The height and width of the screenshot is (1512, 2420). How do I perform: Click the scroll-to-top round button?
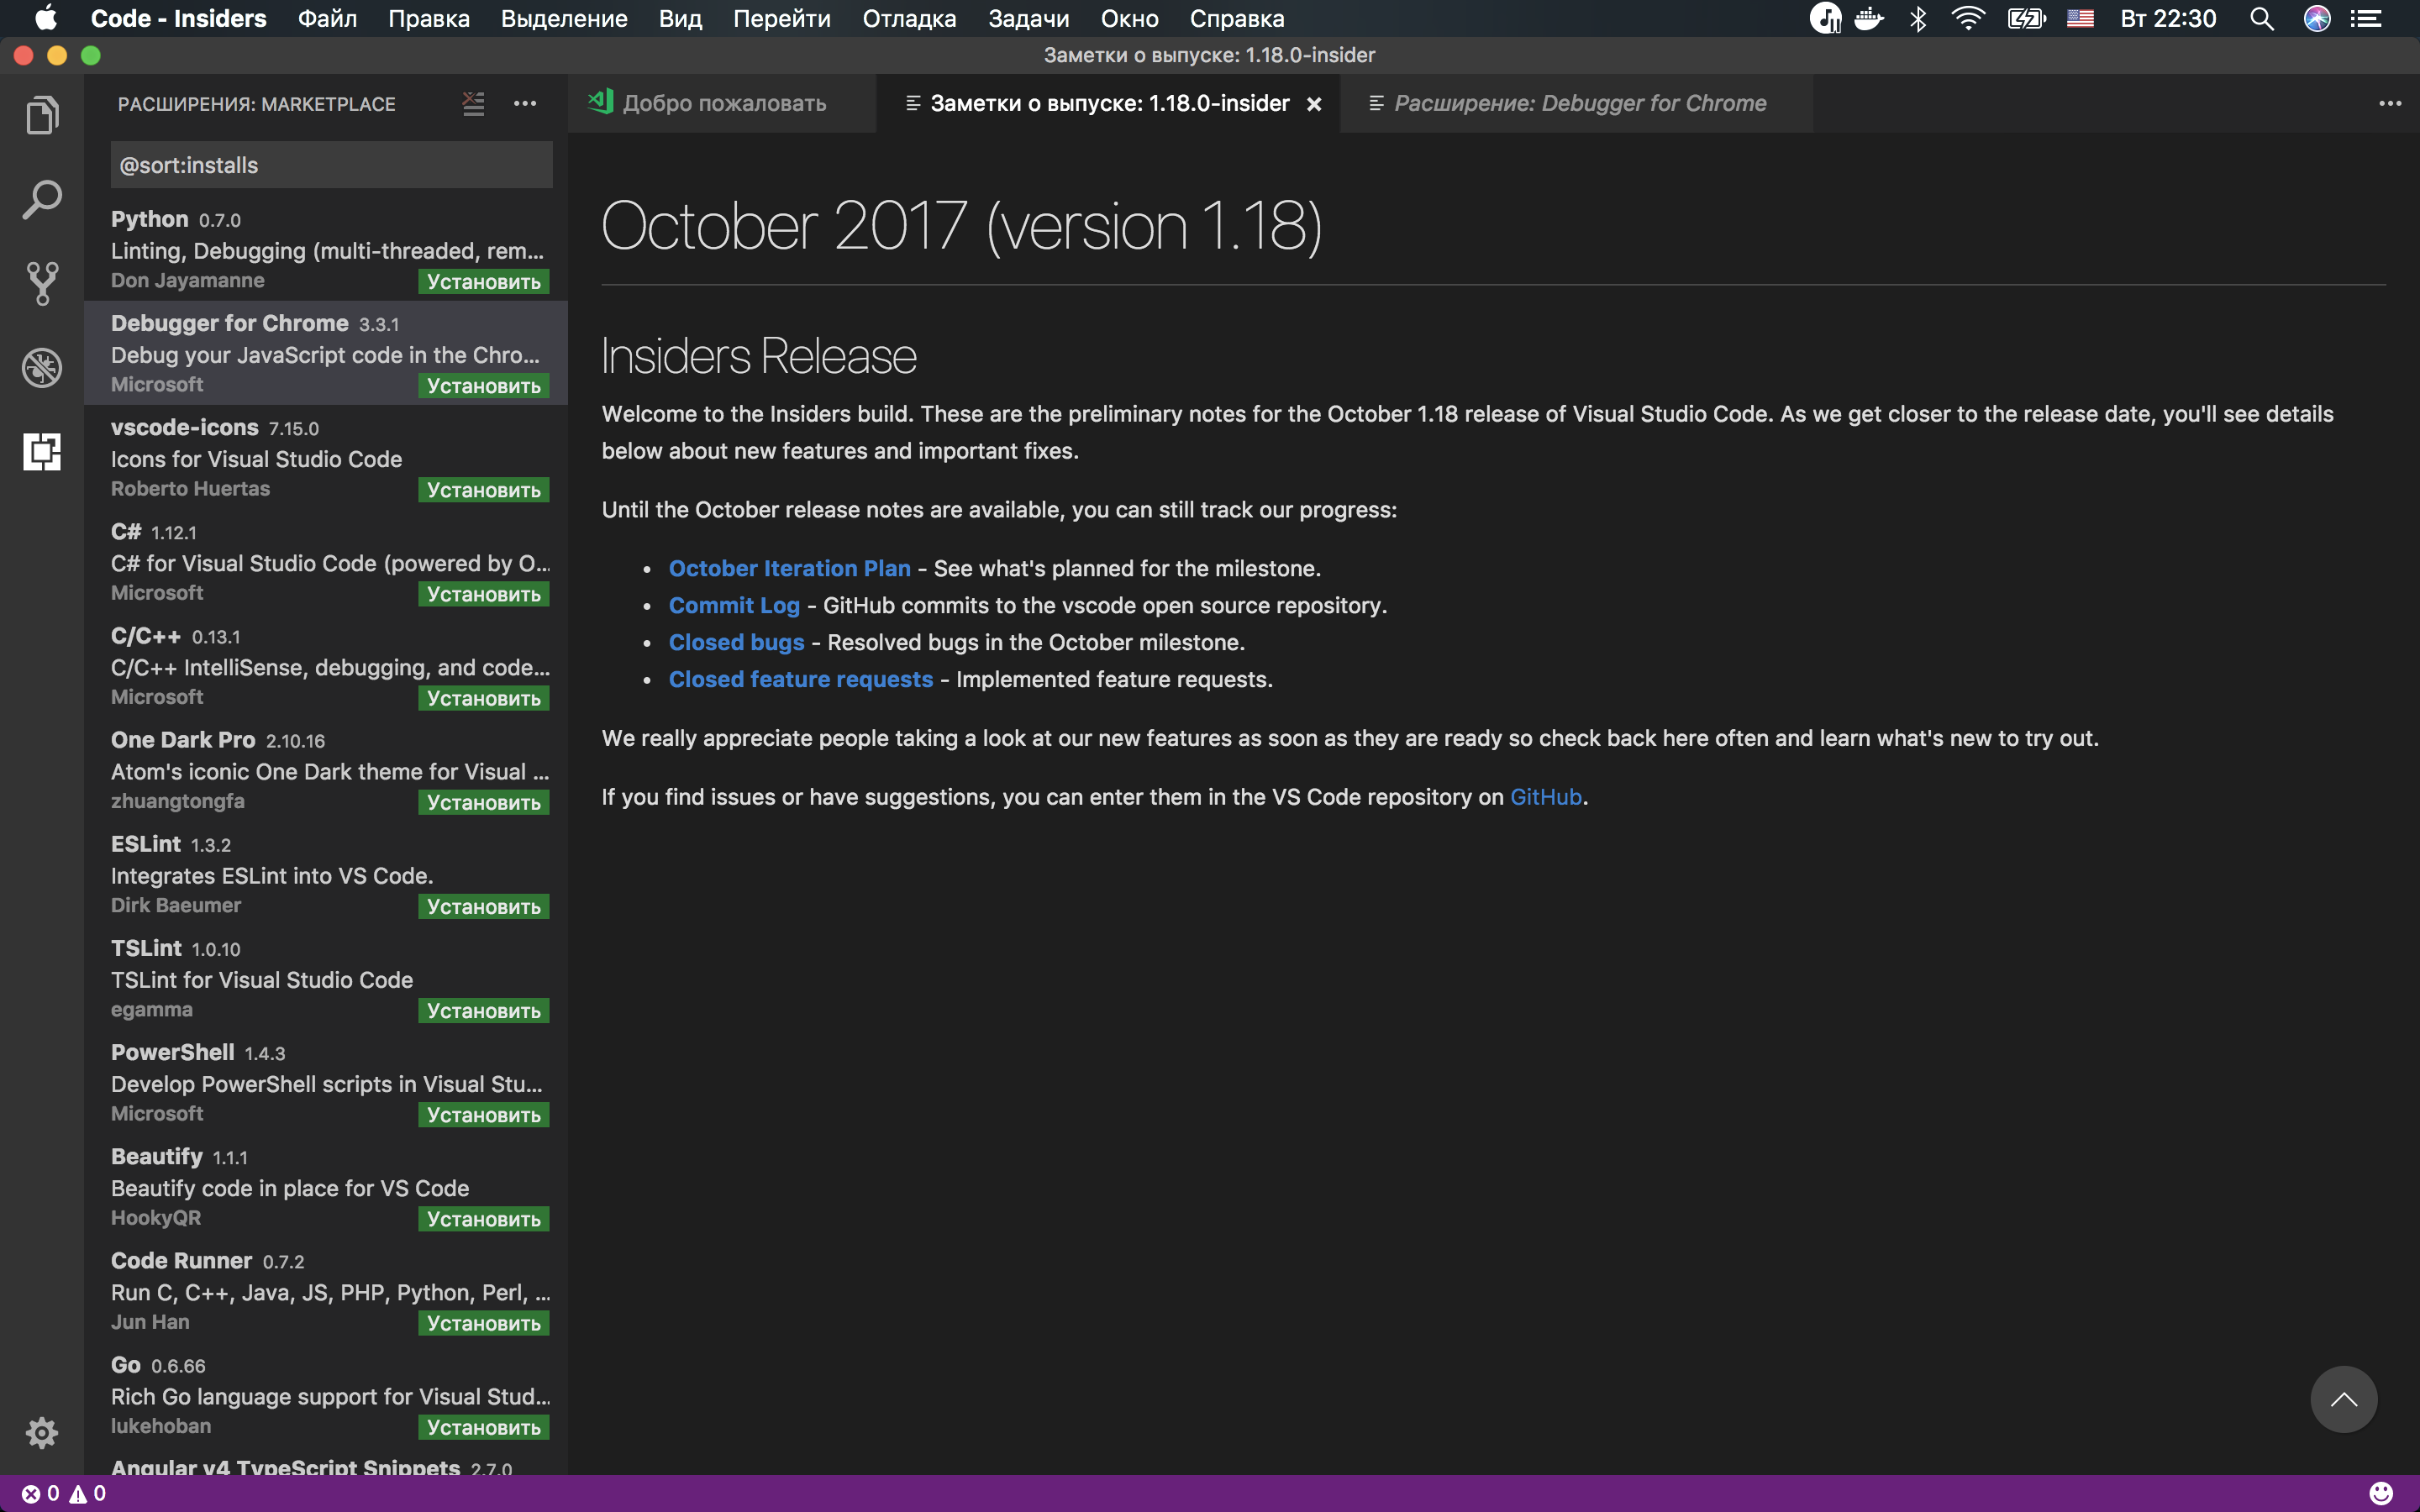(2345, 1399)
